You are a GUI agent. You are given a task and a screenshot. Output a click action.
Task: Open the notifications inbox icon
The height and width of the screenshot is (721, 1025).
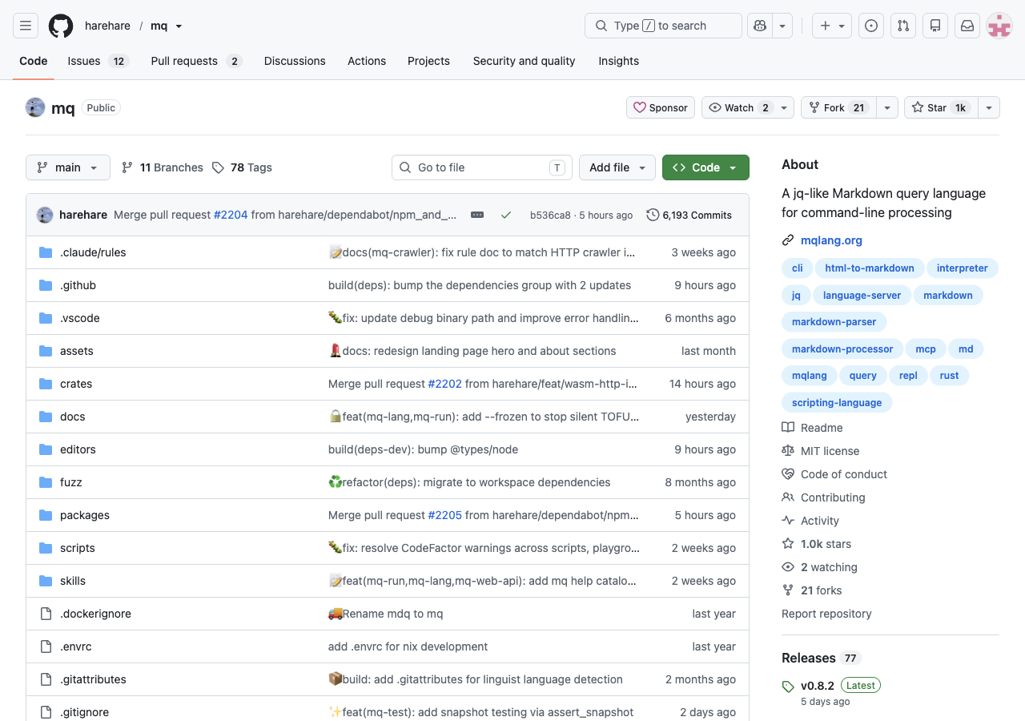(967, 26)
